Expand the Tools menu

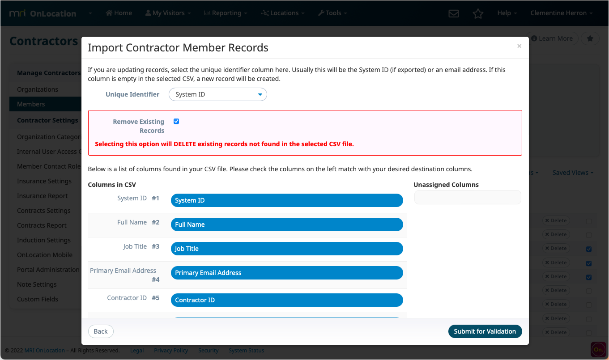coord(332,13)
